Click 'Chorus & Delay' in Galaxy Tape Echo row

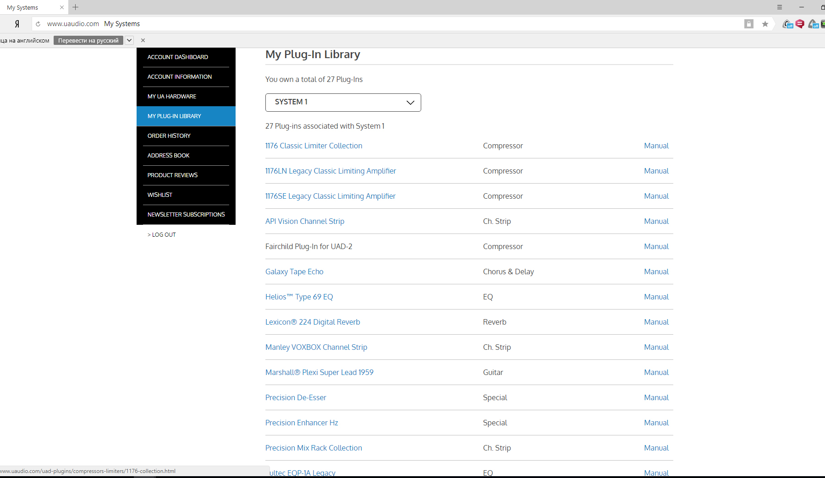[x=508, y=272]
